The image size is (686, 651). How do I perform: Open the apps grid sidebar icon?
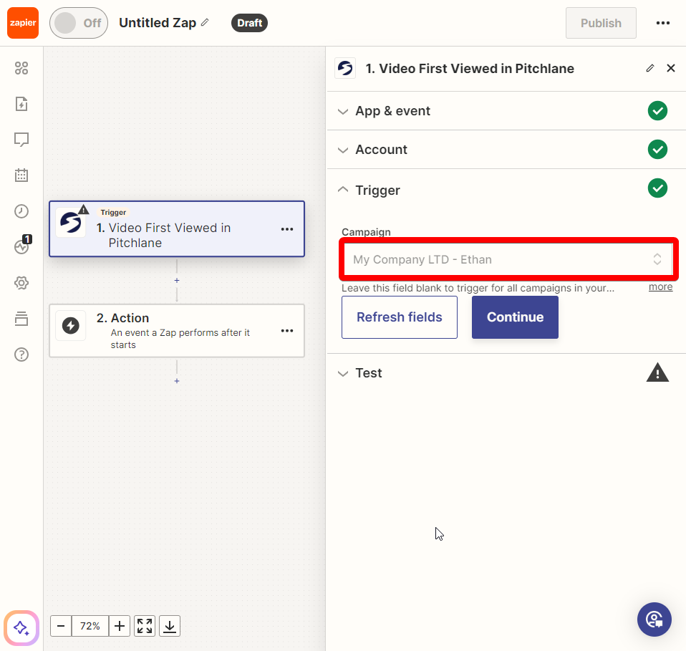[21, 68]
